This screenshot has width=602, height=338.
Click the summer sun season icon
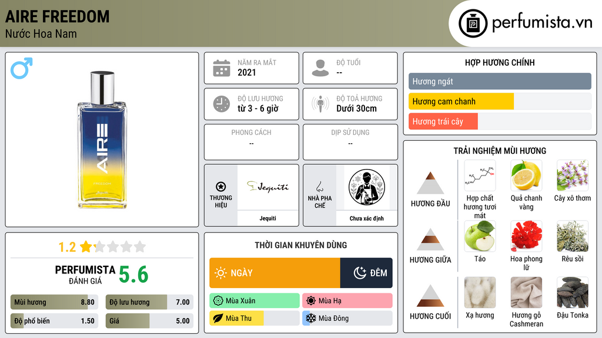[x=311, y=301]
